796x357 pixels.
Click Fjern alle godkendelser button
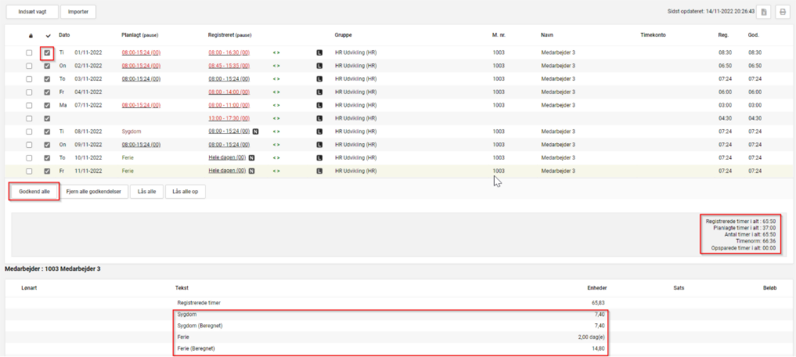pos(92,192)
